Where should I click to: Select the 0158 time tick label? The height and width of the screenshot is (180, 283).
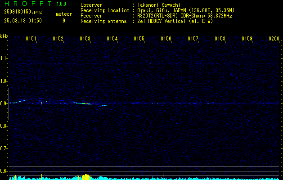(220, 39)
